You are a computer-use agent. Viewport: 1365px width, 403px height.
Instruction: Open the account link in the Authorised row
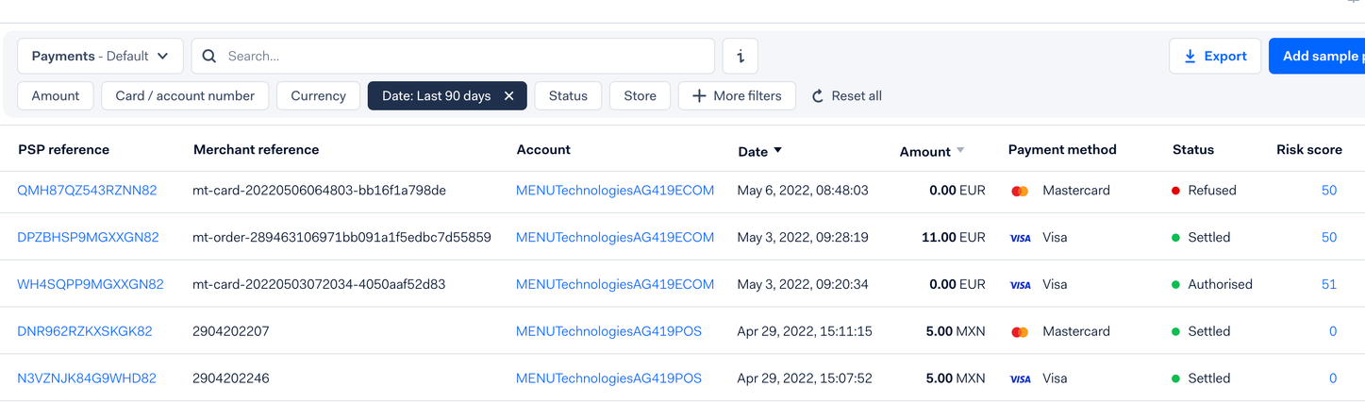pyautogui.click(x=615, y=284)
